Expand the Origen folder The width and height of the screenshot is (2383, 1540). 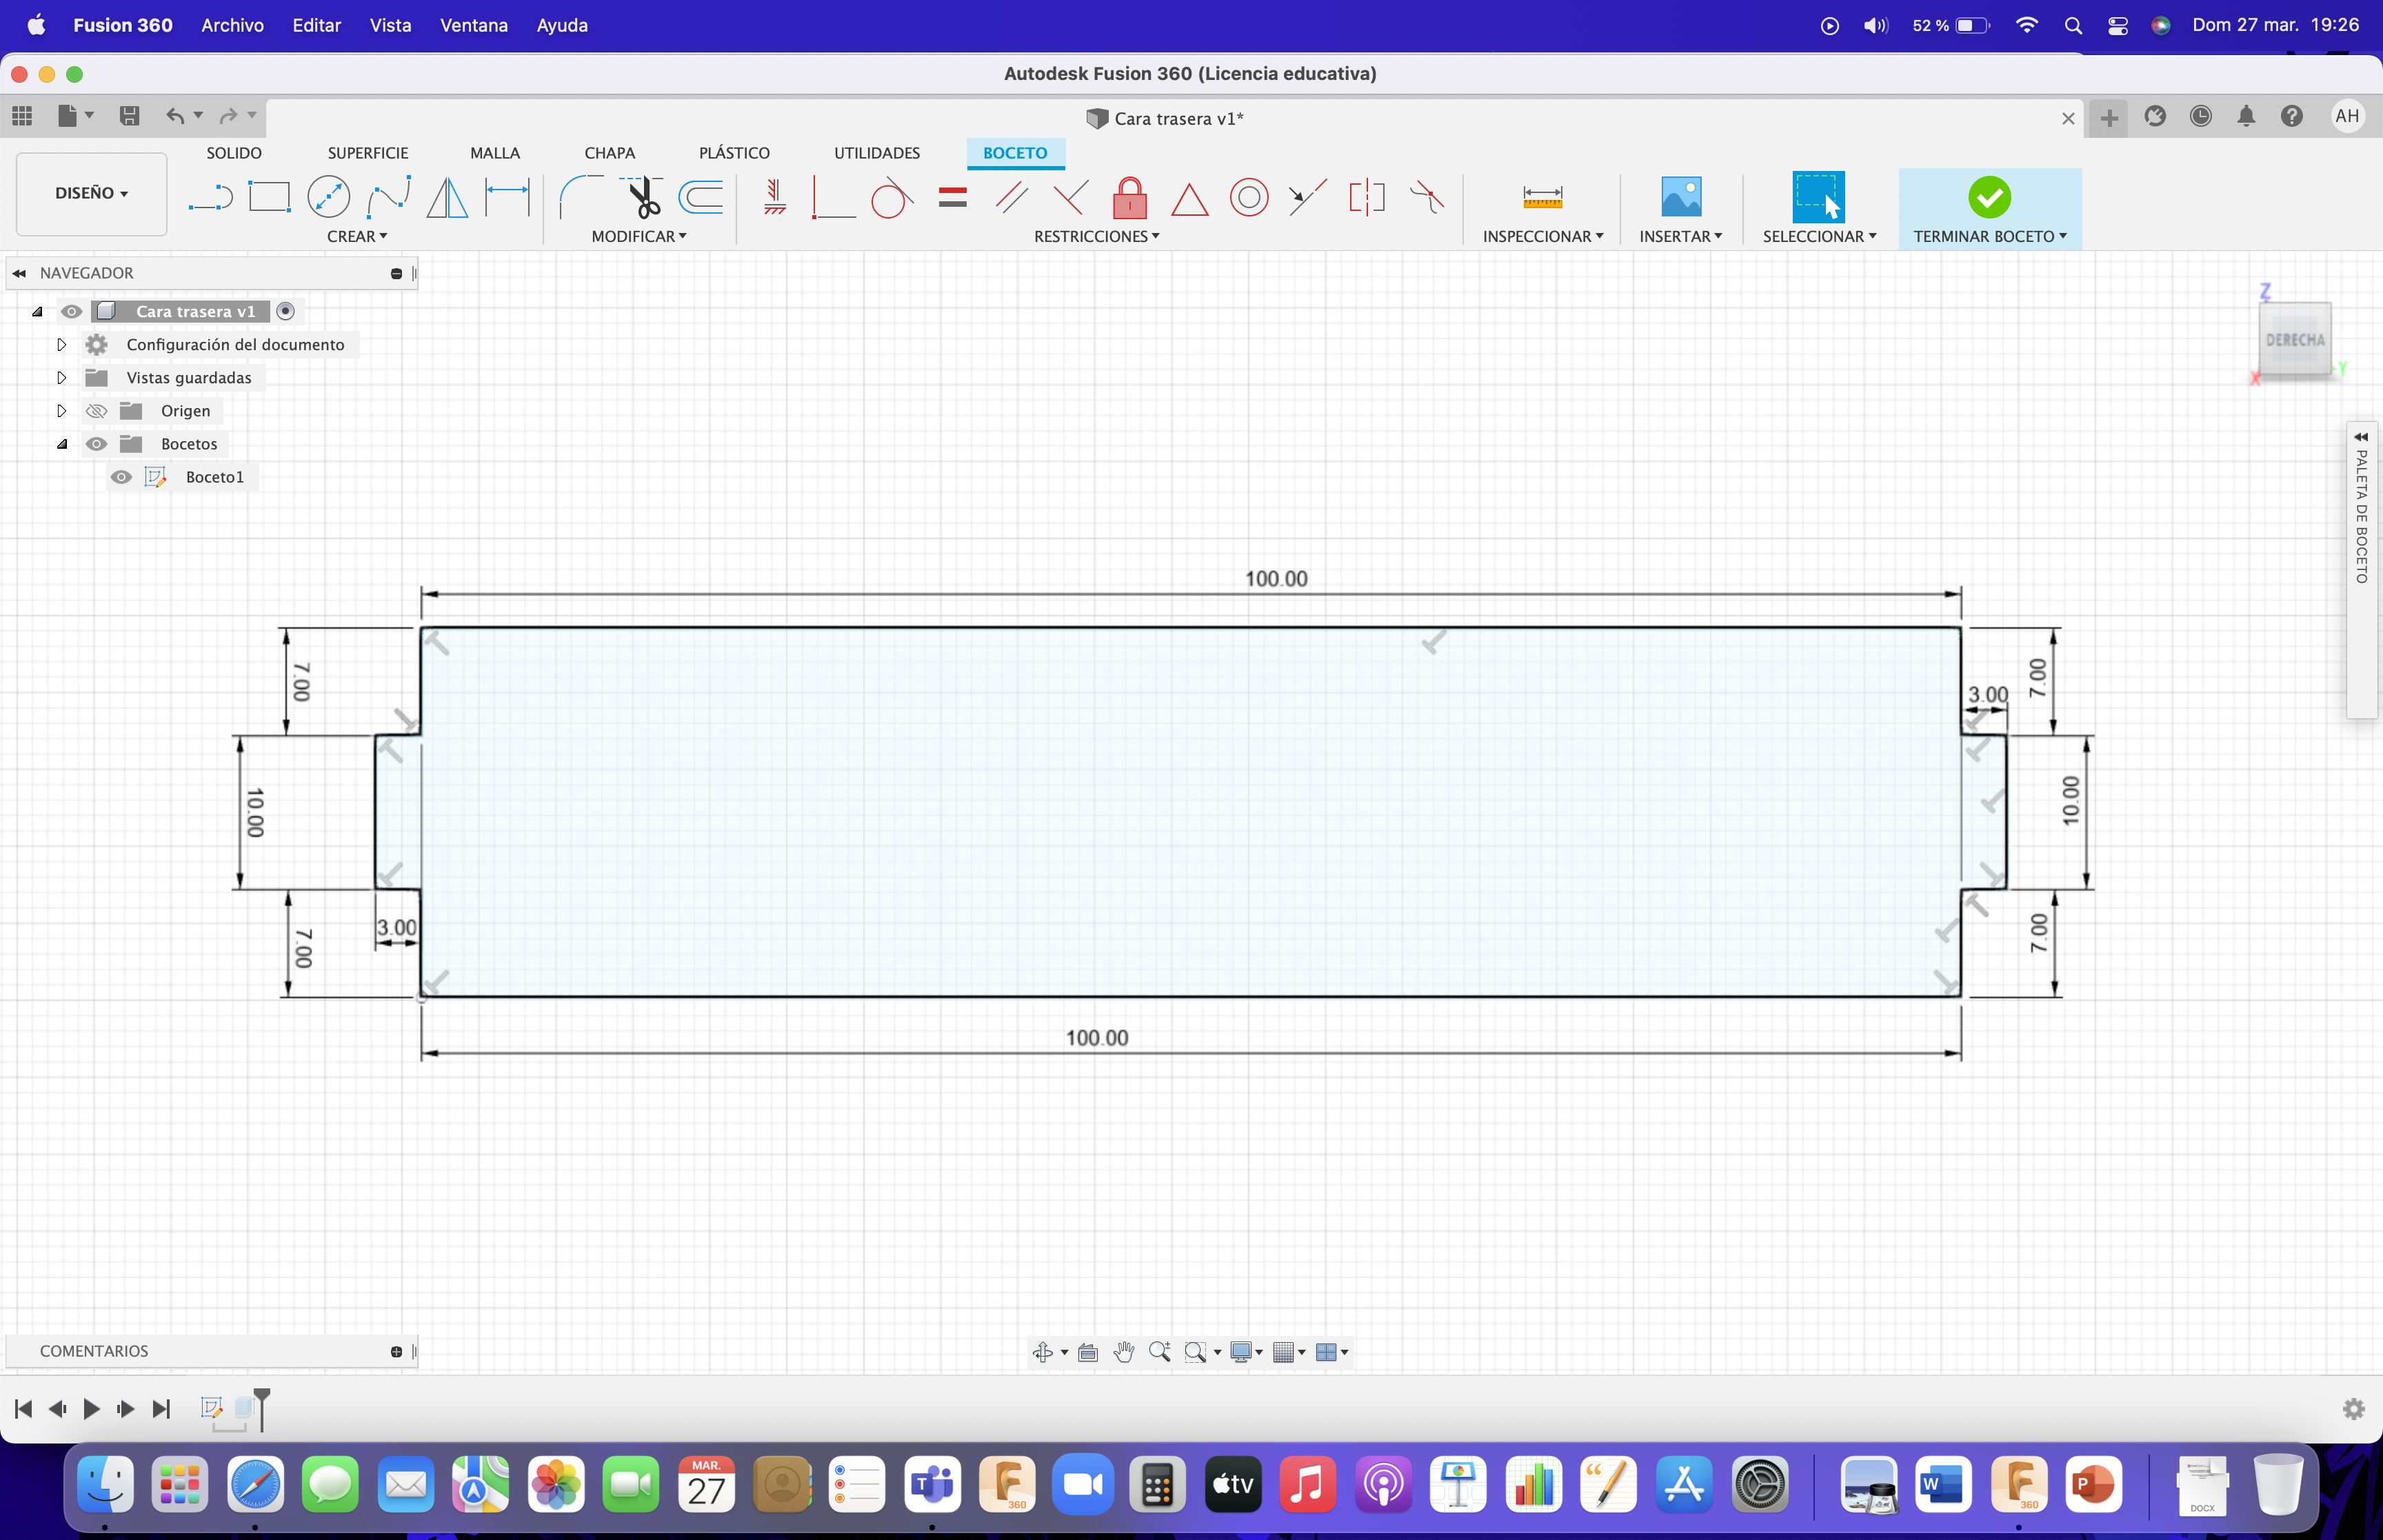click(61, 411)
